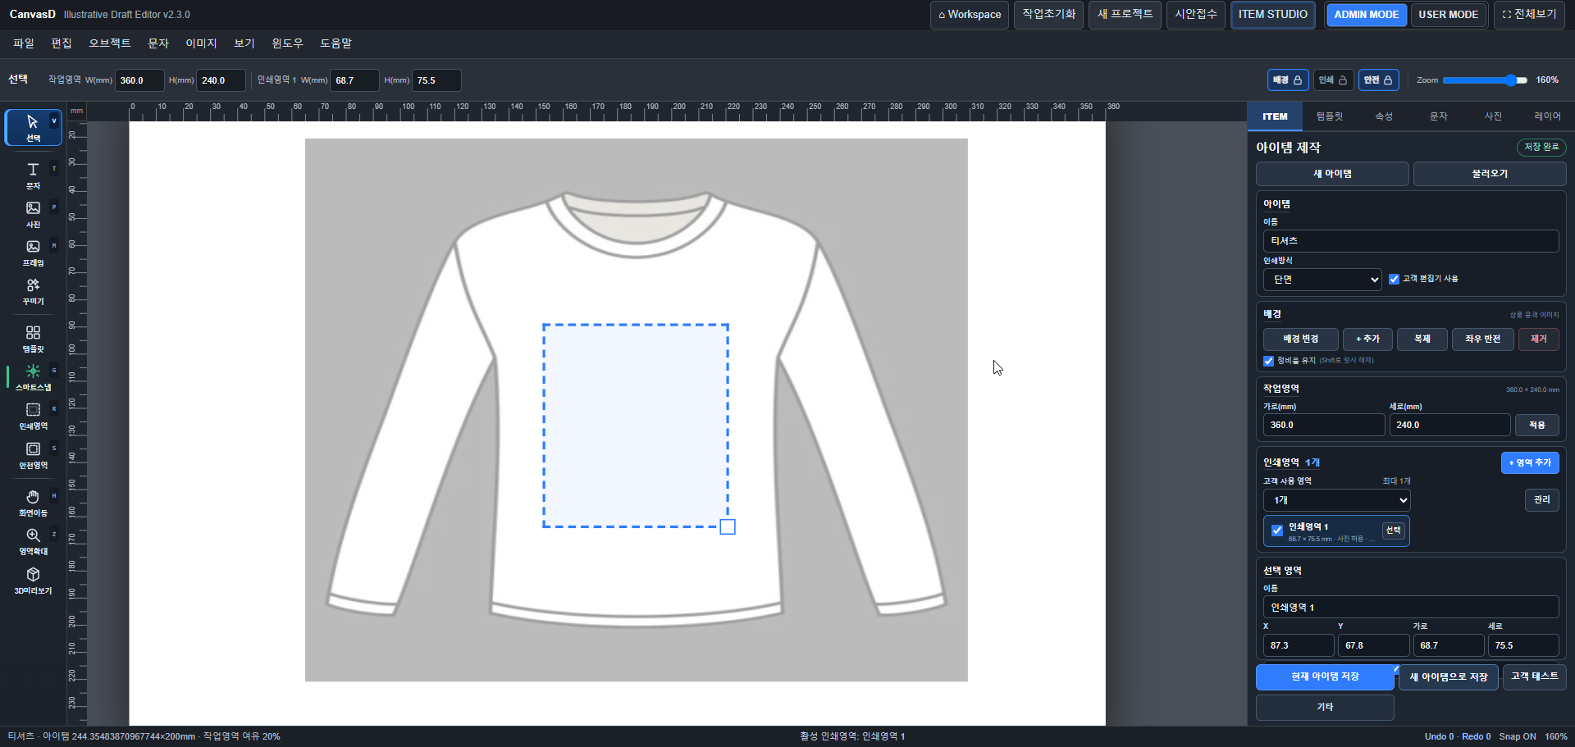The height and width of the screenshot is (747, 1575).
Task: Click the 아이템 이름 field containing 티셔츠
Action: [x=1411, y=241]
